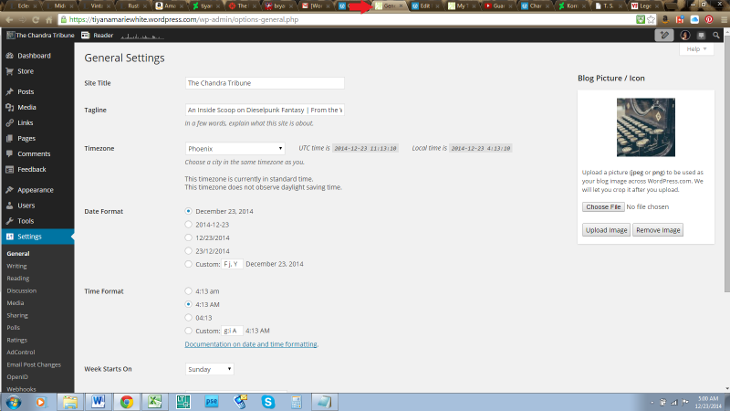Viewport: 730px width, 411px height.
Task: Select the 12/23/2014 date format option
Action: [x=189, y=237]
